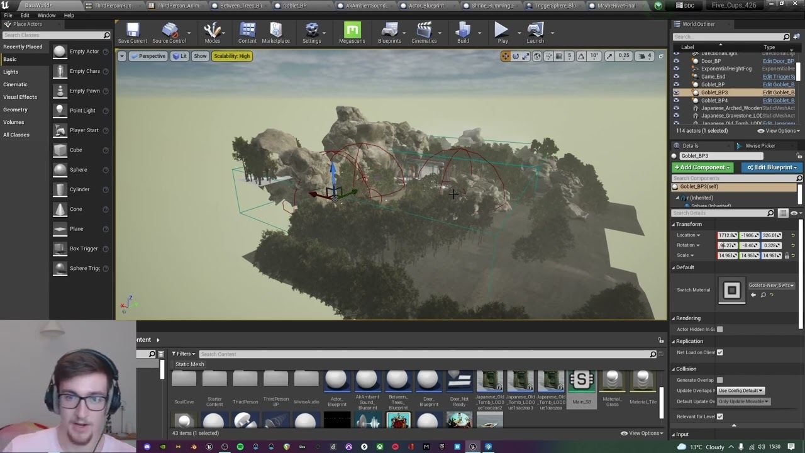Use selected asset arrow for Switch Material
Screen dimensions: 805x453
coord(753,295)
